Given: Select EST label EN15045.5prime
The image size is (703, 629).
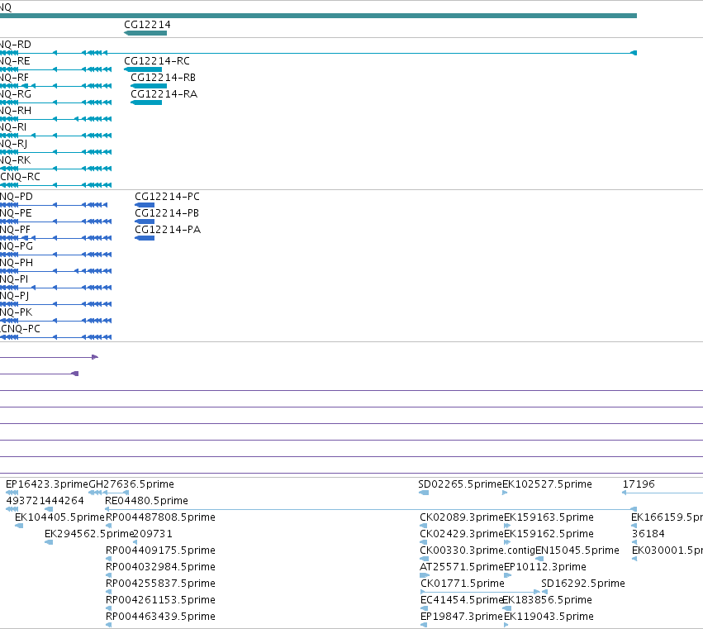Looking at the screenshot, I should (x=577, y=551).
